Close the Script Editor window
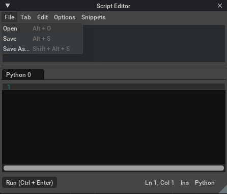The height and width of the screenshot is (194, 227). tap(220, 6)
